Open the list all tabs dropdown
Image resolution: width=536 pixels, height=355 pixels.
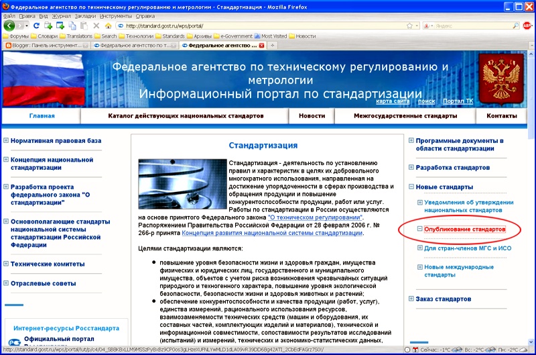pos(531,45)
